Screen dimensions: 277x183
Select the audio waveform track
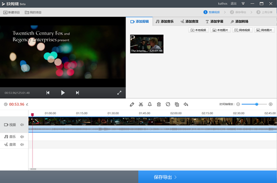[x=152, y=129]
